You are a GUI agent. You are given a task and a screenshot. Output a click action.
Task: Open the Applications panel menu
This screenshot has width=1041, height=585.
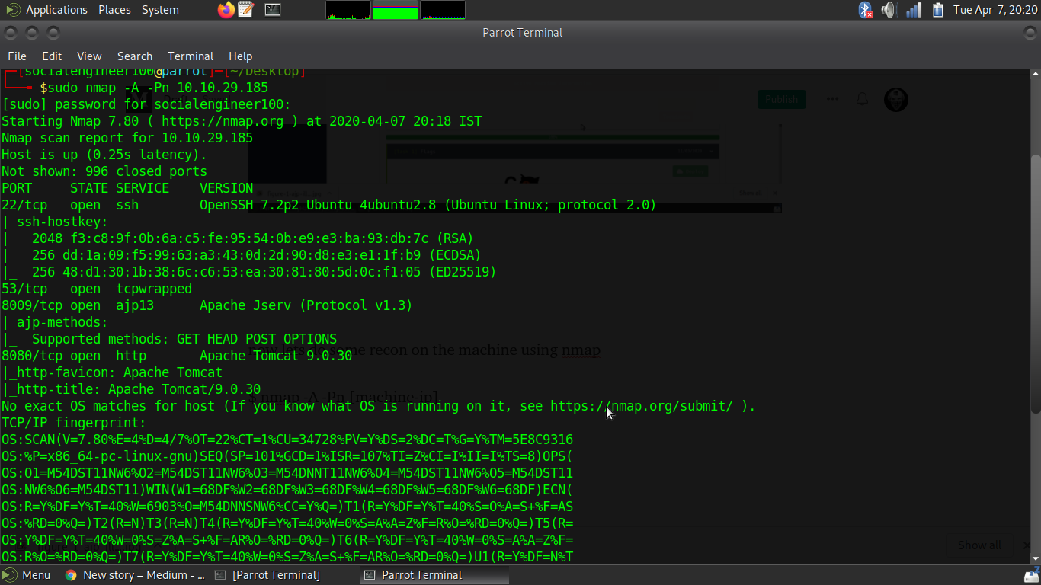tap(56, 10)
